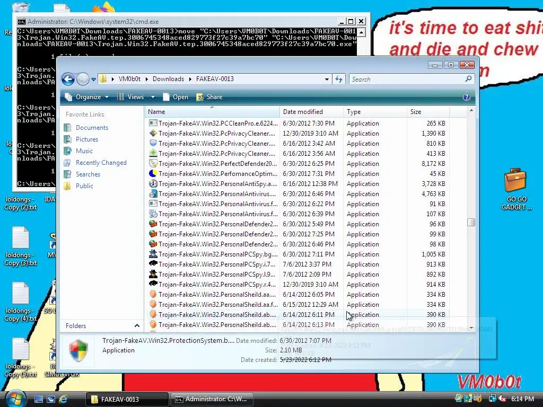Click the search magnifier icon
Screen dimensions: 543x407
(469, 79)
